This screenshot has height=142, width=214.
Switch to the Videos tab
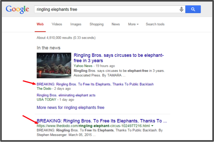(57, 24)
